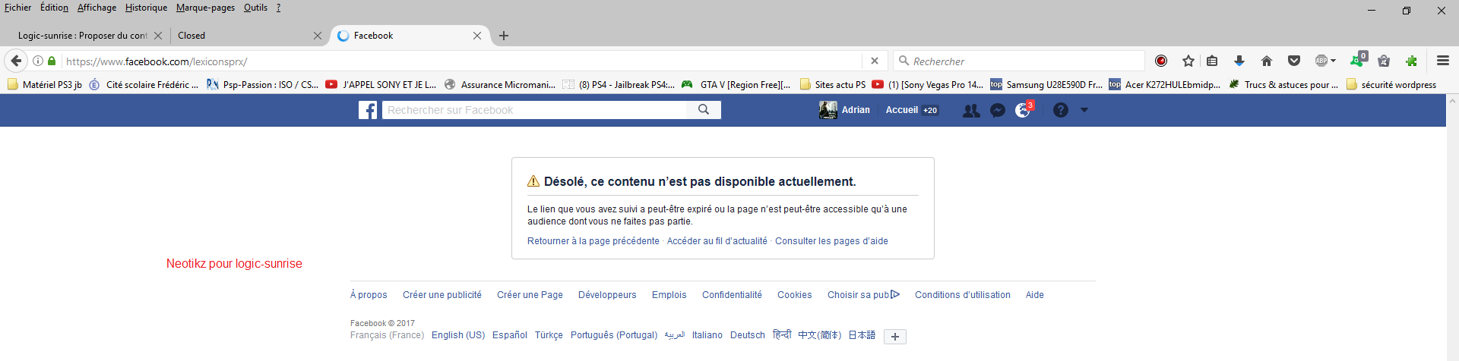Open the Pocket icon in toolbar
Image resolution: width=1459 pixels, height=361 pixels.
1294,61
